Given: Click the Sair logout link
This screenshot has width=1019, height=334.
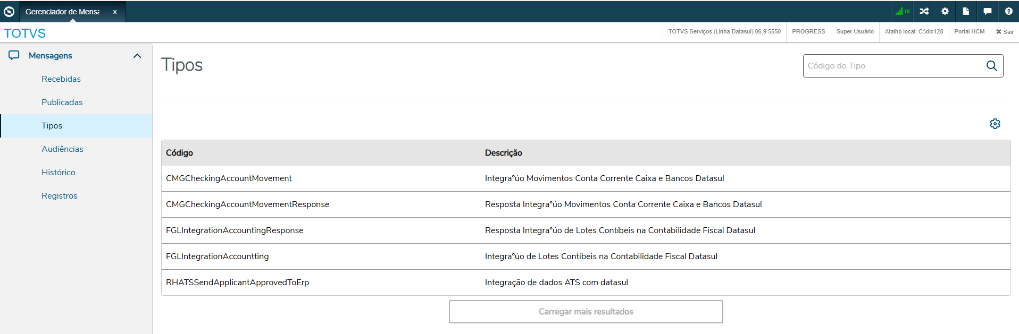Looking at the screenshot, I should [x=1005, y=32].
